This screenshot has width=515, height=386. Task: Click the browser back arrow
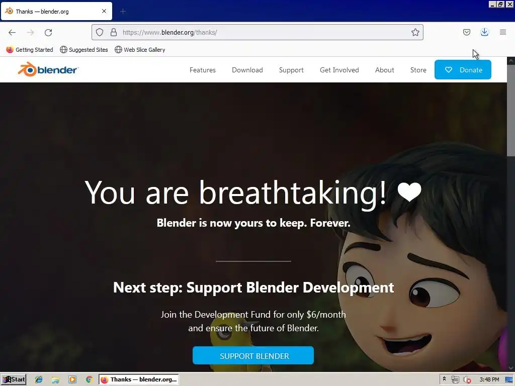pos(12,32)
